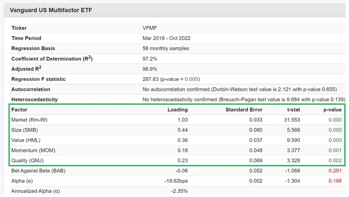Click the p-value column header
The width and height of the screenshot is (349, 197).
332,110
